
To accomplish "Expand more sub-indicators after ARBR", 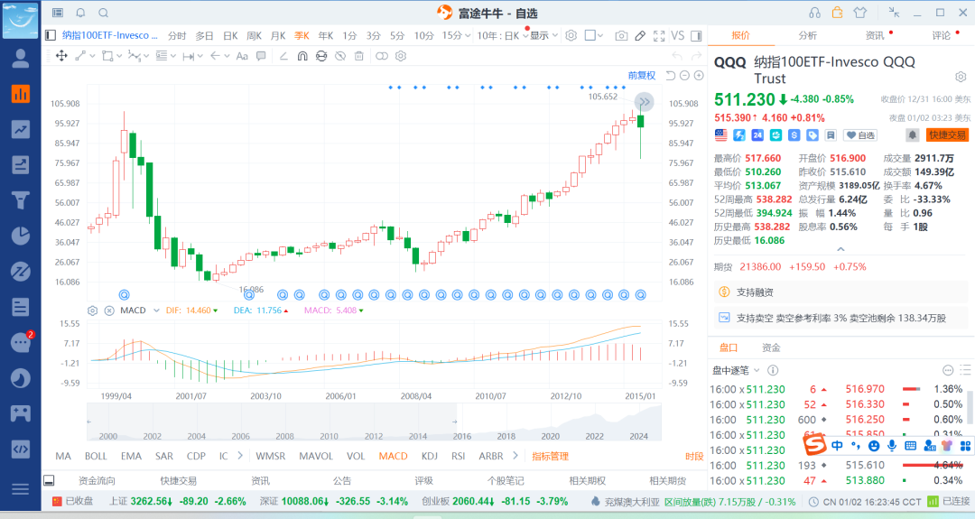I will point(515,456).
